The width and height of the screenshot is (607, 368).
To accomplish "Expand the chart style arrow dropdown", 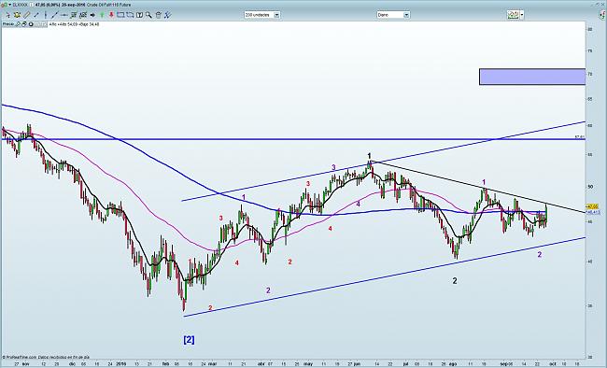I will 522,15.
